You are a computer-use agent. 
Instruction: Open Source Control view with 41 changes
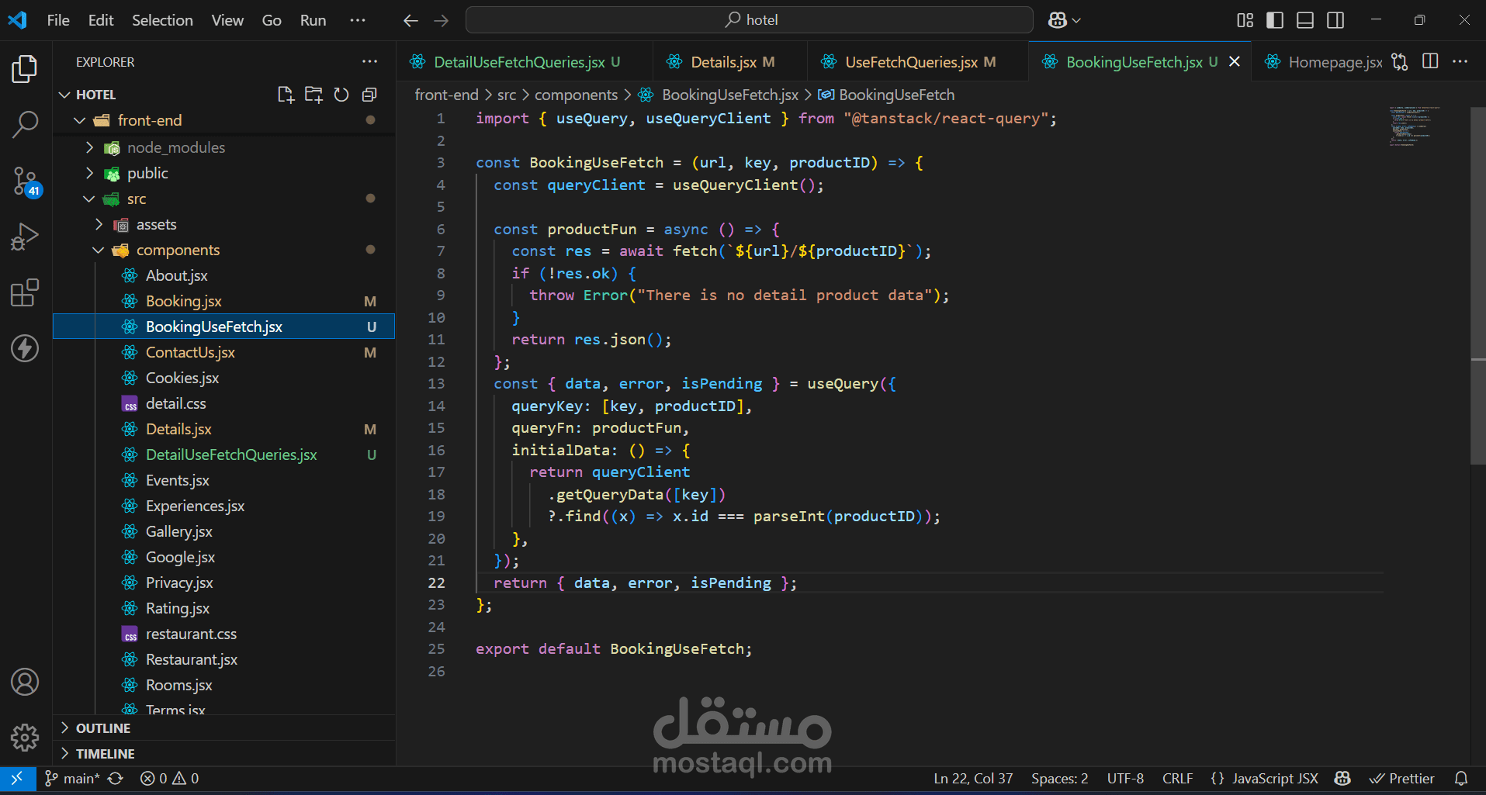(25, 181)
